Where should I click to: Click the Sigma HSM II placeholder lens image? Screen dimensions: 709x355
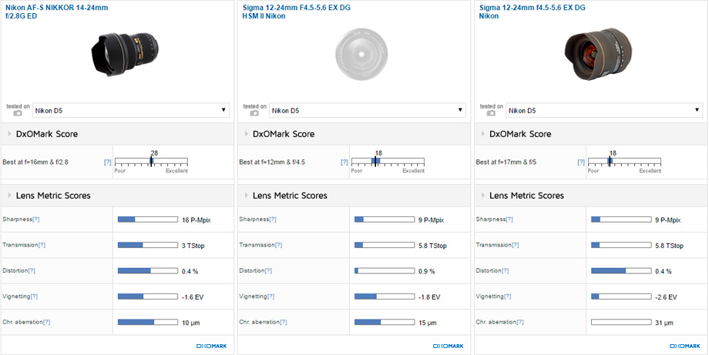[x=361, y=55]
